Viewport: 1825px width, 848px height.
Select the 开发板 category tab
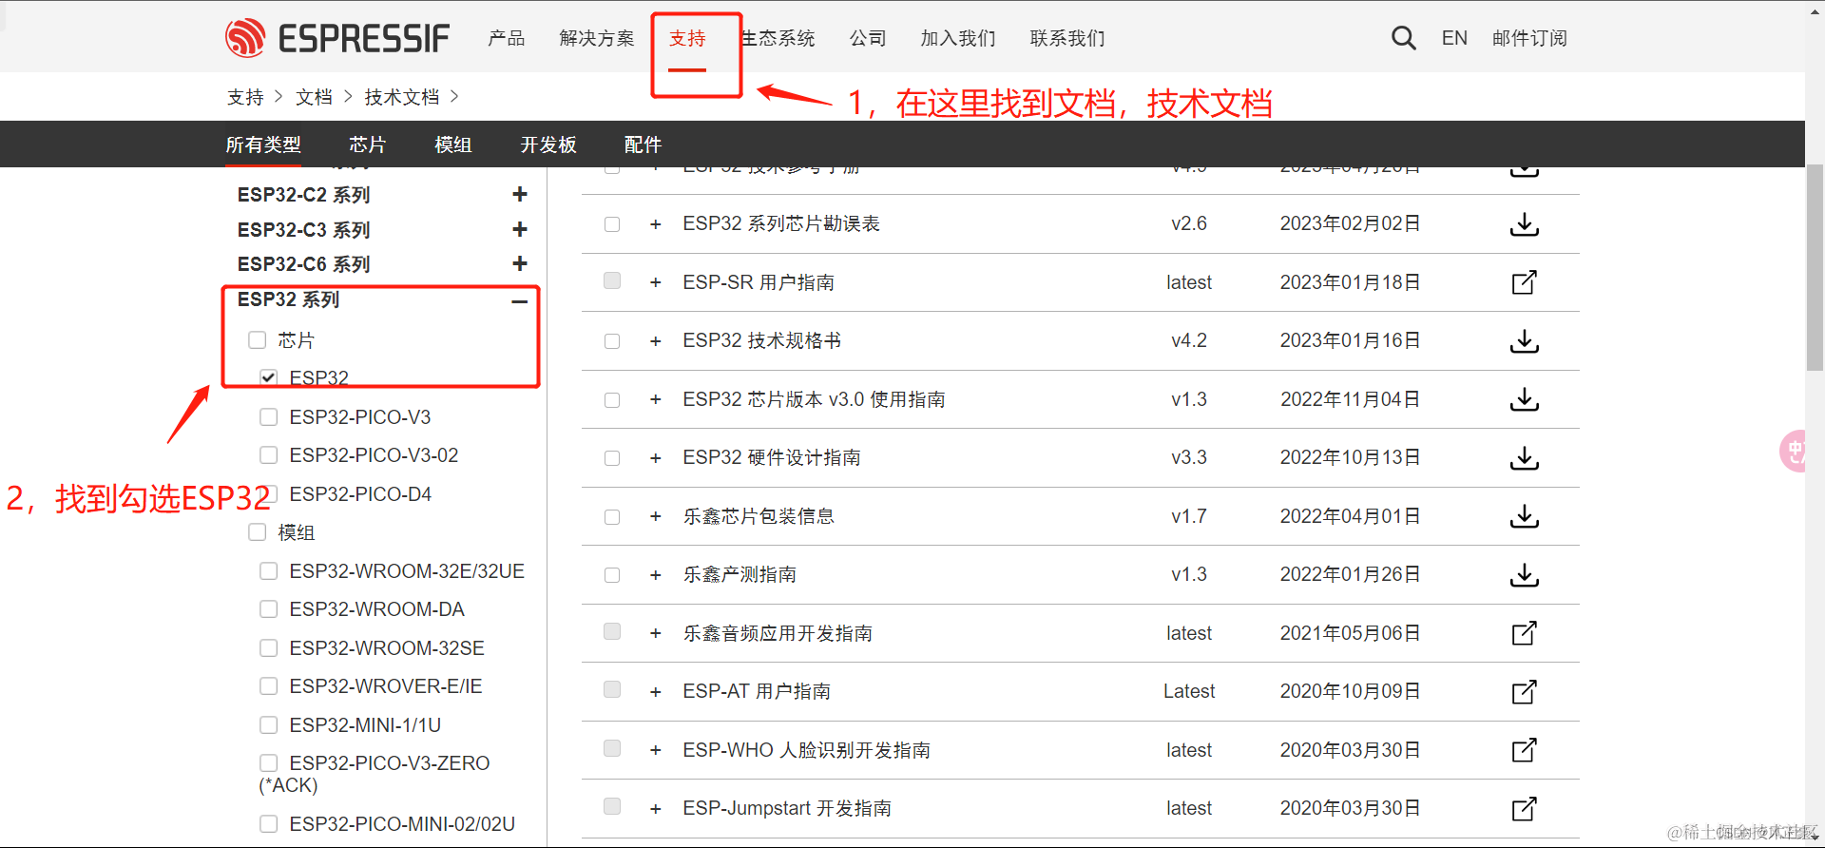tap(548, 145)
